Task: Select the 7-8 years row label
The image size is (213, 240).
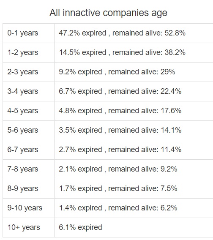Action: click(23, 169)
